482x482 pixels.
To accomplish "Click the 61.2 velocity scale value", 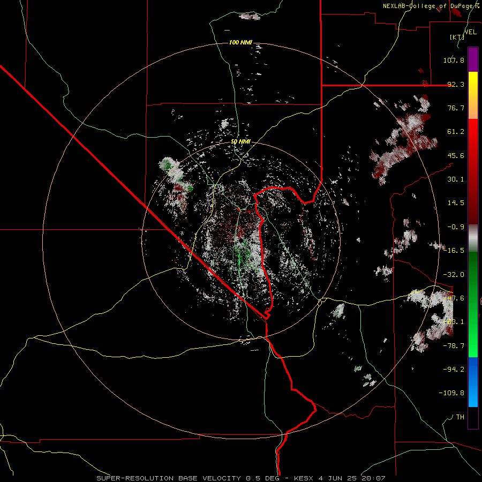I will 456,132.
